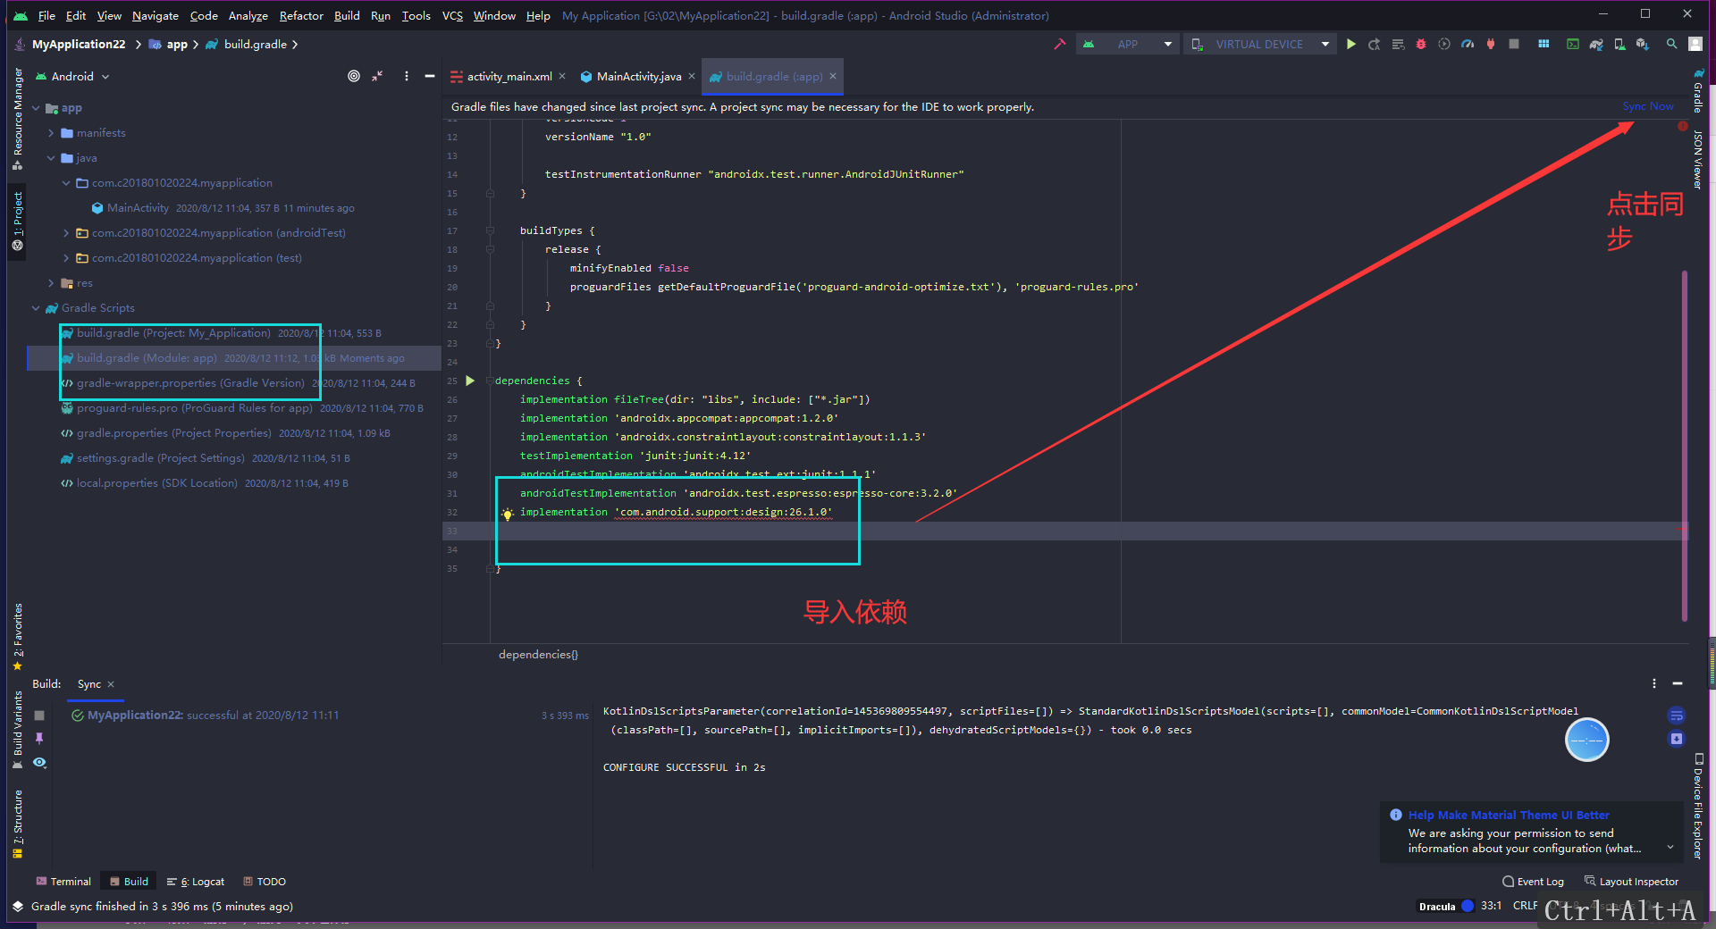
Task: Click the run gutter arrow beside dependencies
Action: [470, 381]
